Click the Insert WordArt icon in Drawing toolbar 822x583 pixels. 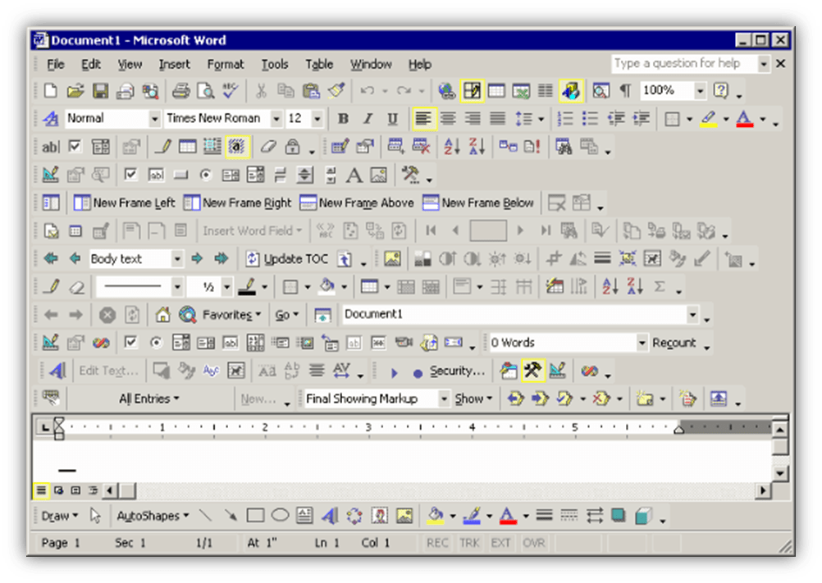click(330, 516)
